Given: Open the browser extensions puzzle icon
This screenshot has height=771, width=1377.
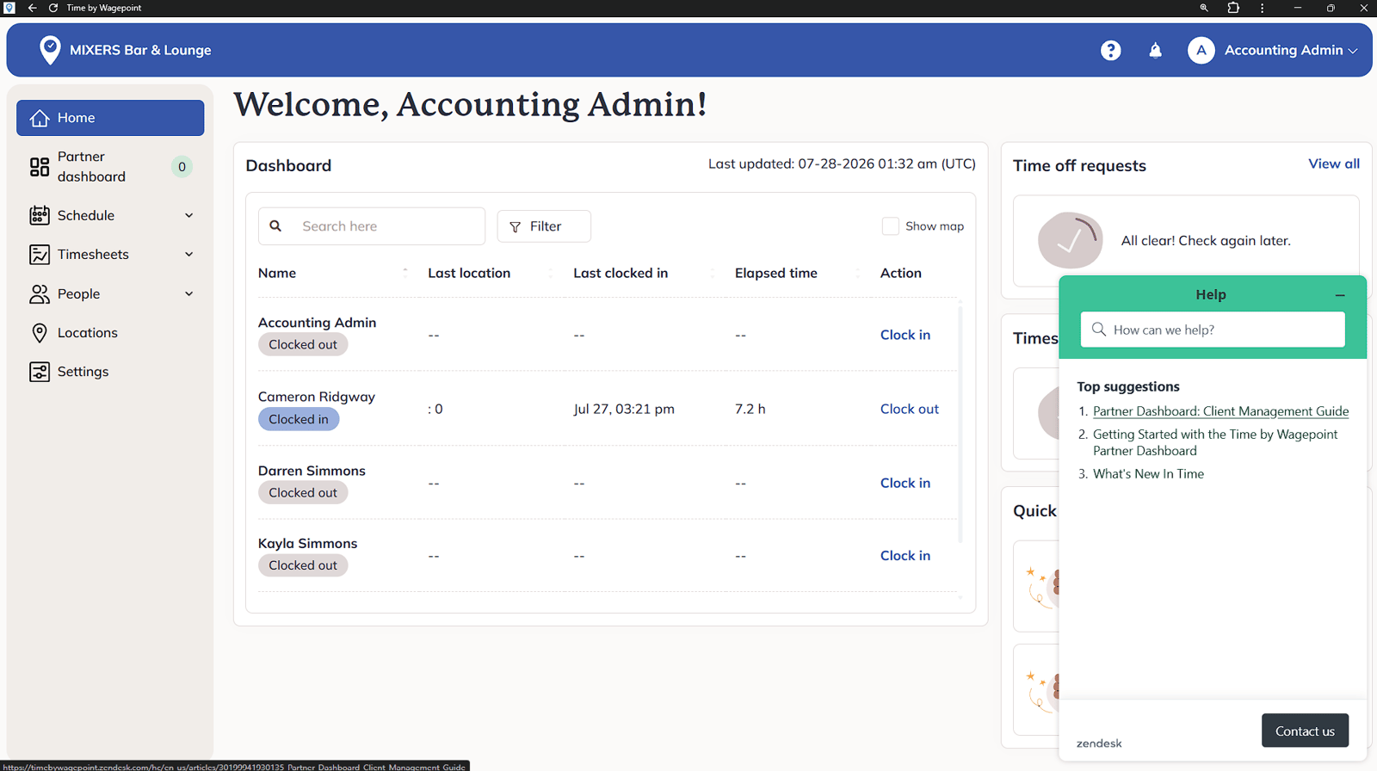Looking at the screenshot, I should 1233,8.
